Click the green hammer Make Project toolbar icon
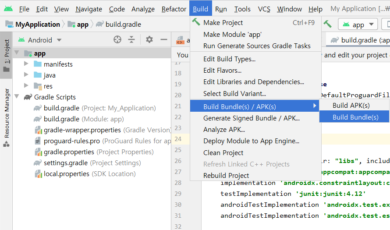This screenshot has width=390, height=230. point(328,24)
